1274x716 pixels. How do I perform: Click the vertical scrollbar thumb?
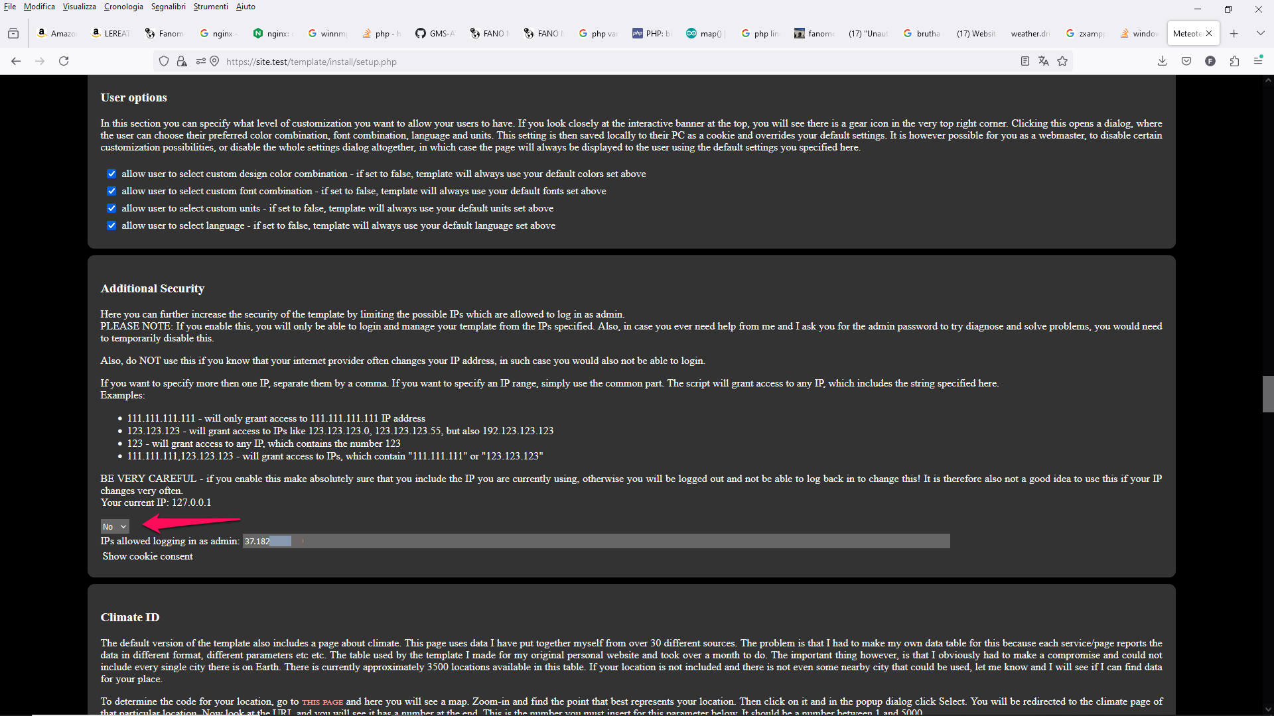click(x=1268, y=394)
